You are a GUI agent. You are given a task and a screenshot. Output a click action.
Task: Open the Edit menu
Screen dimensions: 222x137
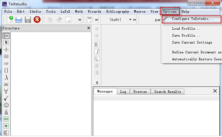point(21,11)
